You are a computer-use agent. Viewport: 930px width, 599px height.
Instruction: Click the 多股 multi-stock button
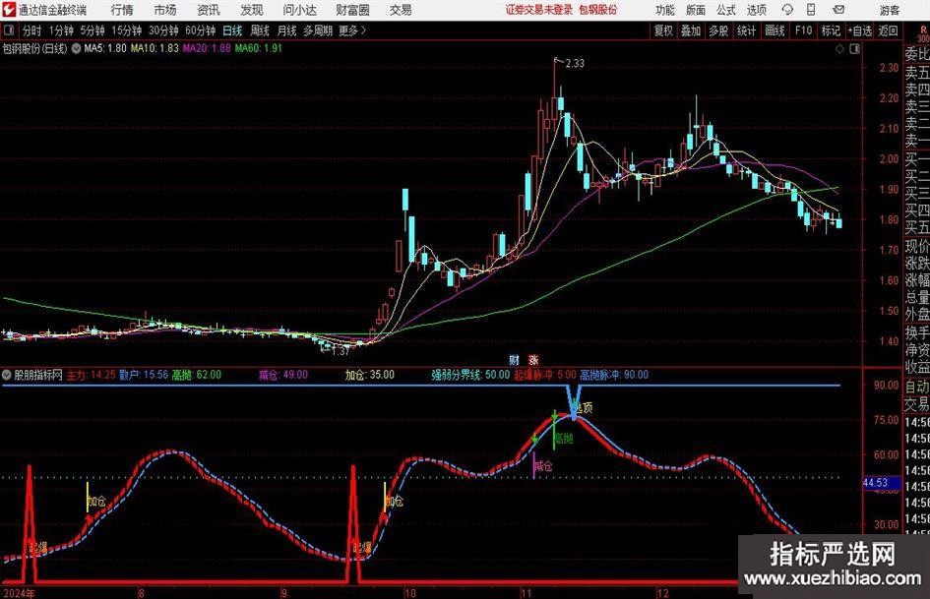[x=718, y=30]
